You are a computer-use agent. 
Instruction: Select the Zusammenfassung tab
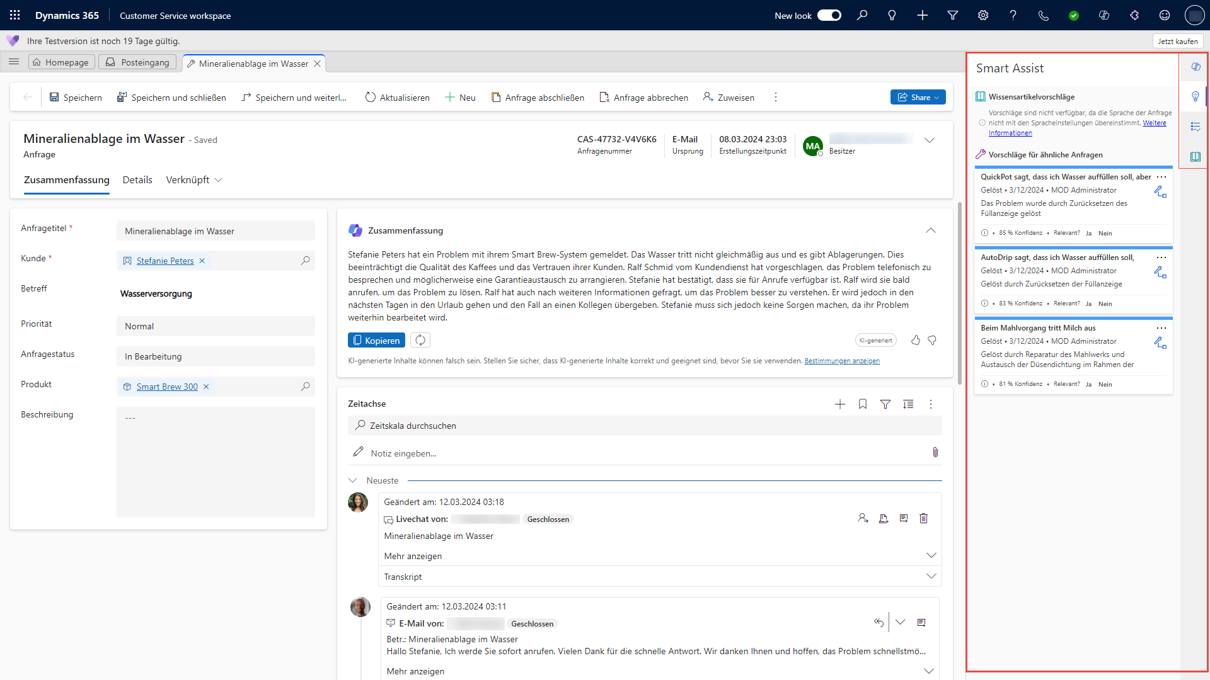coord(66,179)
